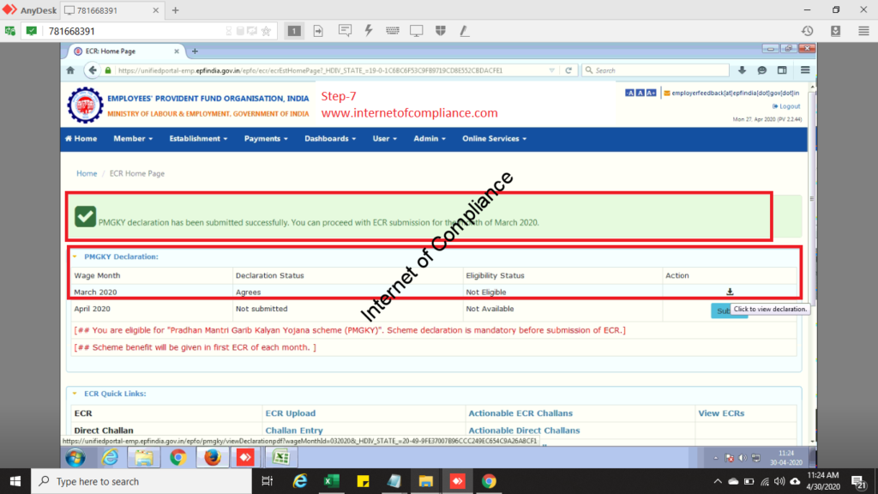The image size is (878, 494).
Task: Click the Firefox URL address bar
Action: tap(330, 70)
